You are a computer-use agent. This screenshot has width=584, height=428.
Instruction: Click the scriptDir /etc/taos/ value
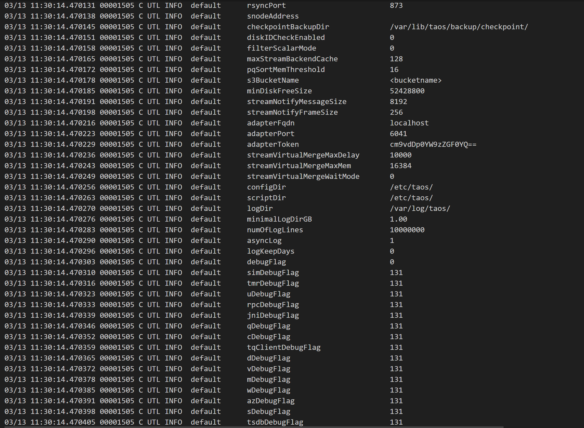(x=411, y=198)
